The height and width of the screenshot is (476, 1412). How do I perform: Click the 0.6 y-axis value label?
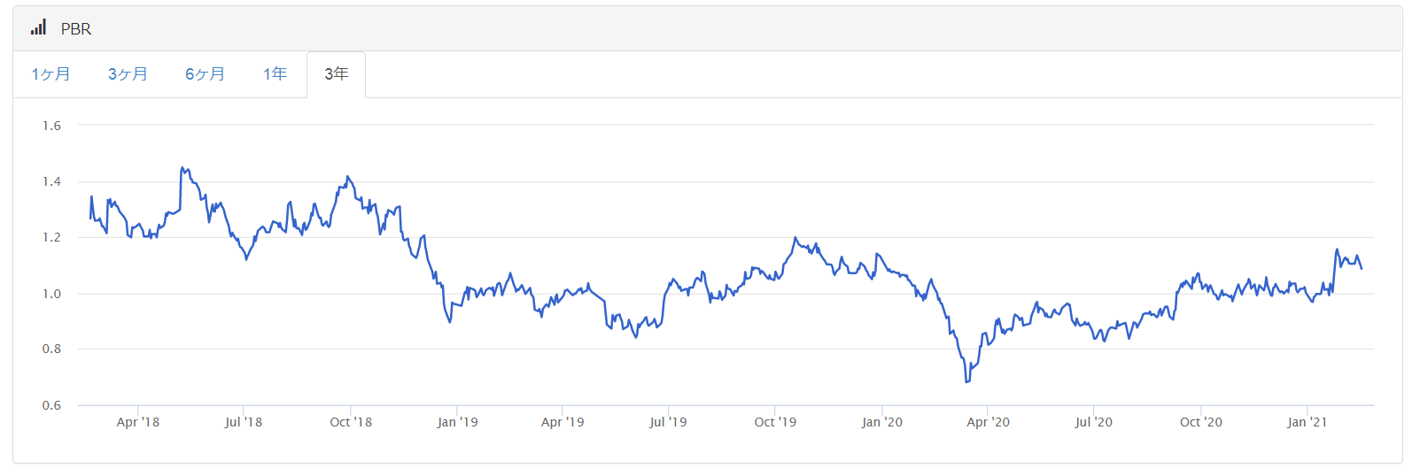tap(51, 405)
